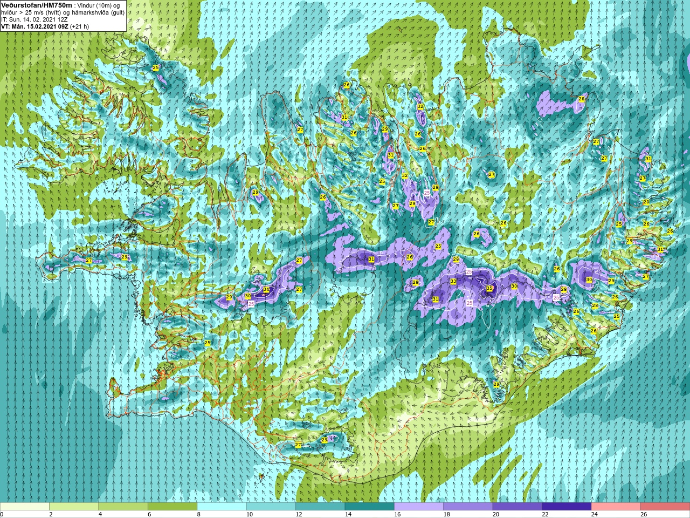Click the 22–24 m/s dark indigo legend swatch

click(x=567, y=507)
